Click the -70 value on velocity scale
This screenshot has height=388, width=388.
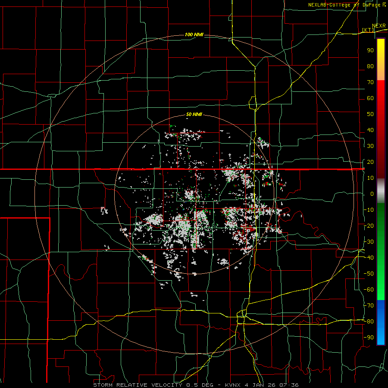point(369,305)
